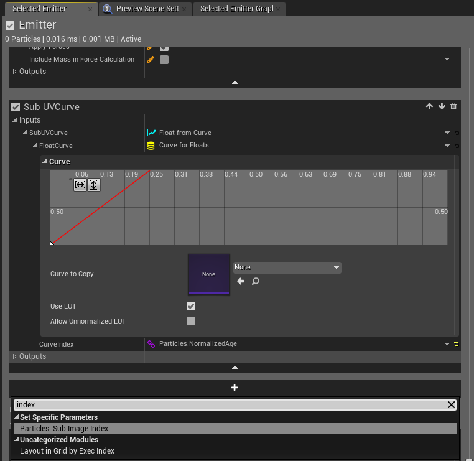Open Curve for Floats dropdown arrow
Viewport: 474px width, 461px height.
447,146
